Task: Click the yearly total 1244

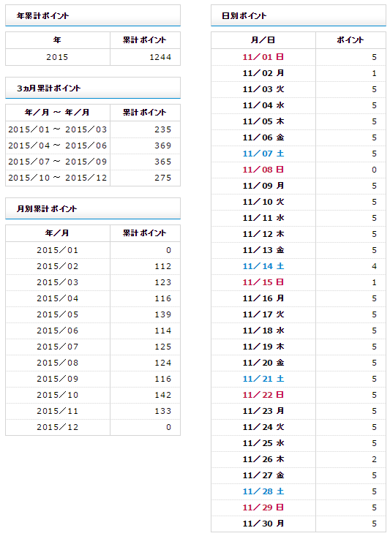Action: click(x=160, y=57)
